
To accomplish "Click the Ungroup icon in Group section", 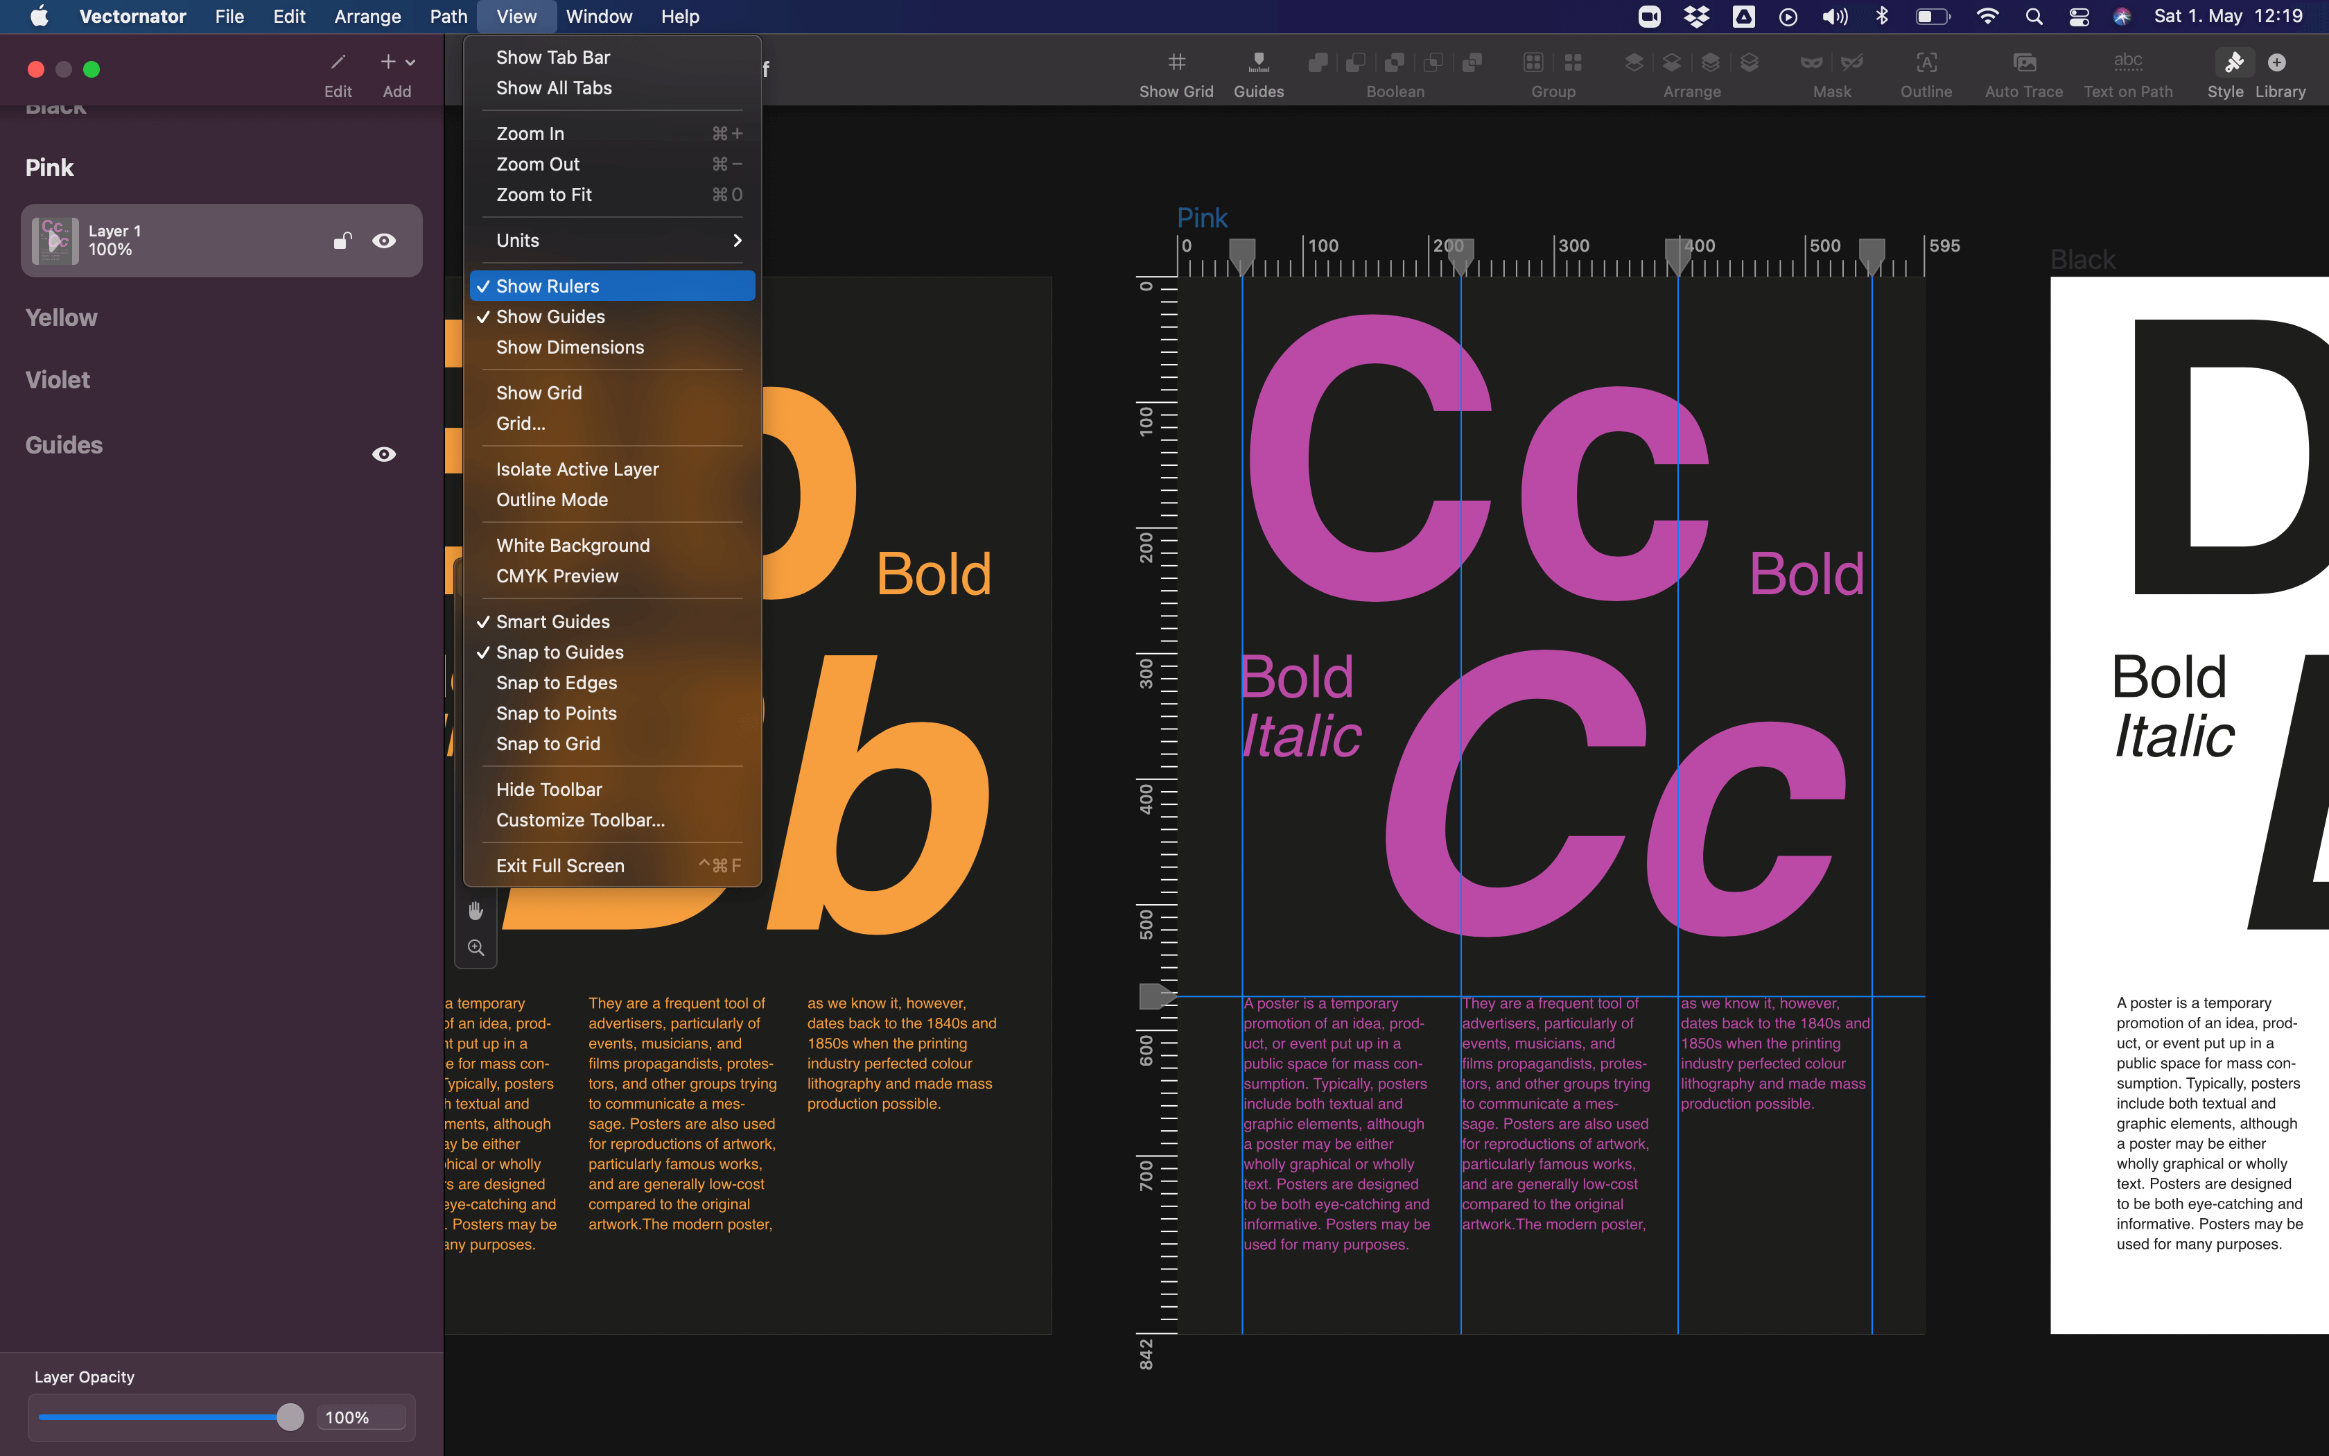I will (1573, 62).
